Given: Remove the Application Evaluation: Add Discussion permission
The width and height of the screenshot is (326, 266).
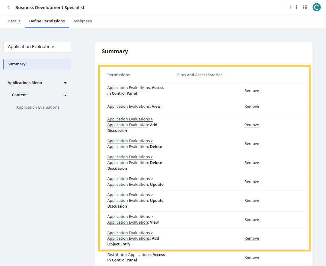Looking at the screenshot, I should point(251,125).
